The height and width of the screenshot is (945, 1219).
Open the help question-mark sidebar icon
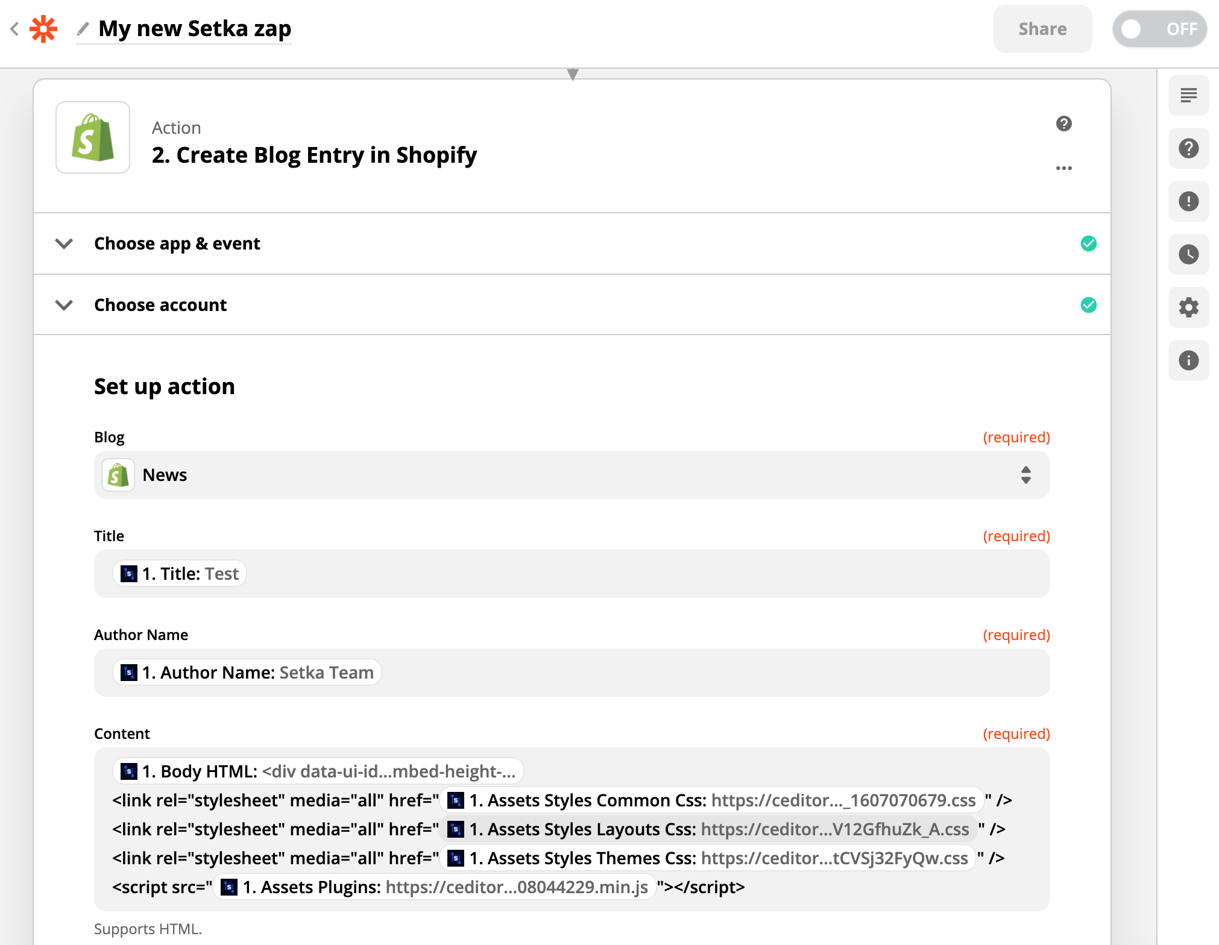click(x=1188, y=148)
